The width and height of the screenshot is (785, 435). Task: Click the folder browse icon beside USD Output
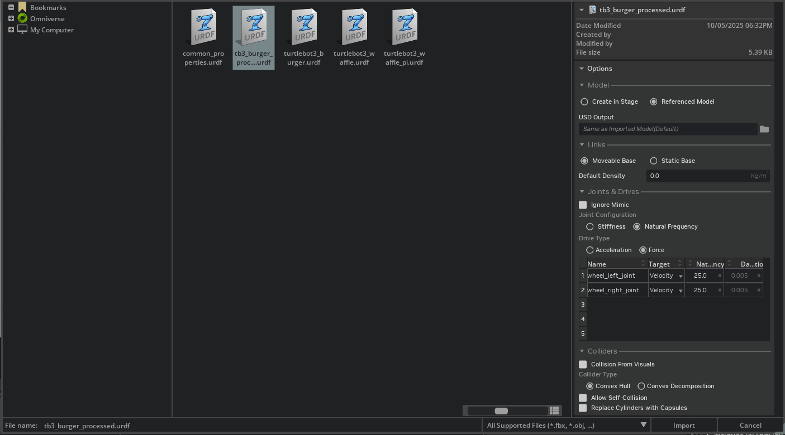point(764,129)
